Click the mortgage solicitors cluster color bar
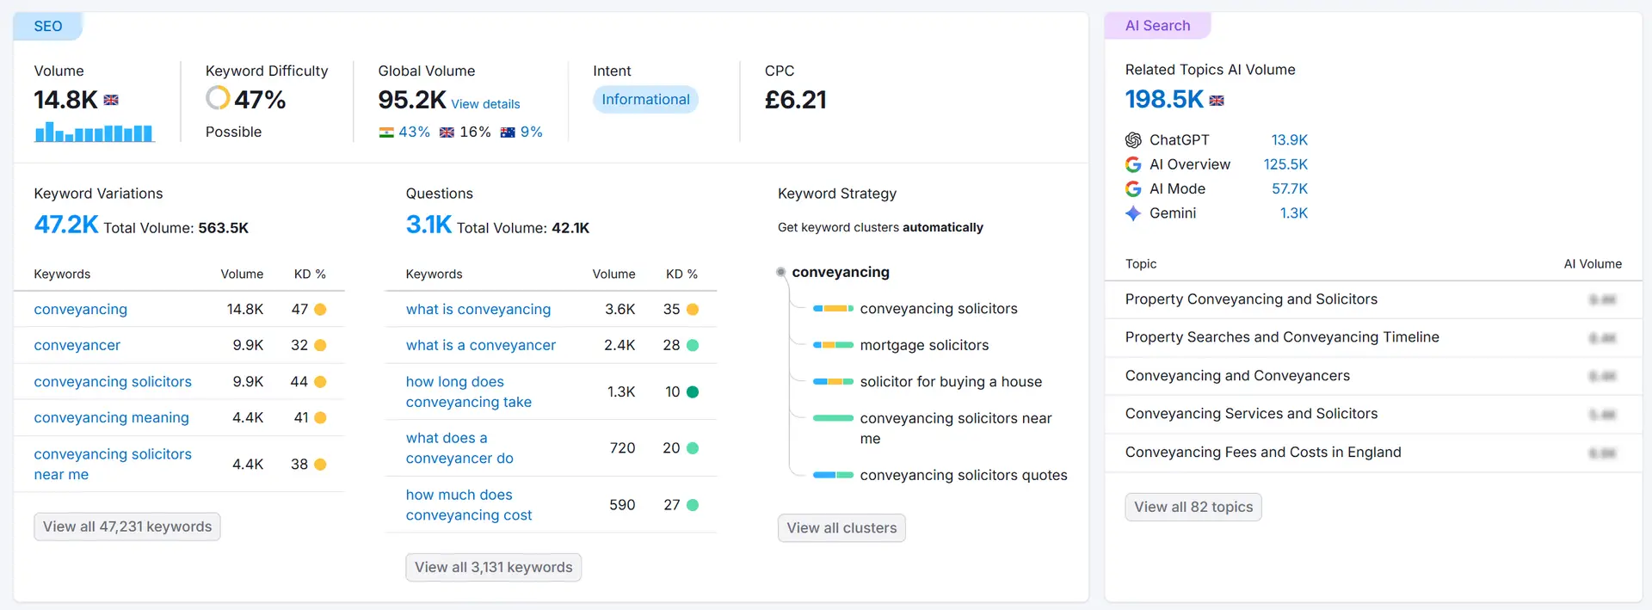The width and height of the screenshot is (1652, 610). click(833, 345)
